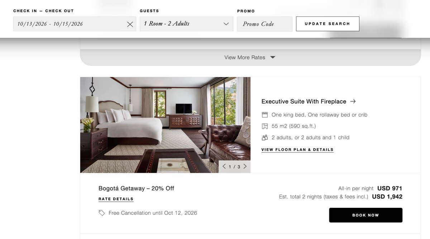Show the previous room photo
The image size is (430, 239).
coord(224,166)
